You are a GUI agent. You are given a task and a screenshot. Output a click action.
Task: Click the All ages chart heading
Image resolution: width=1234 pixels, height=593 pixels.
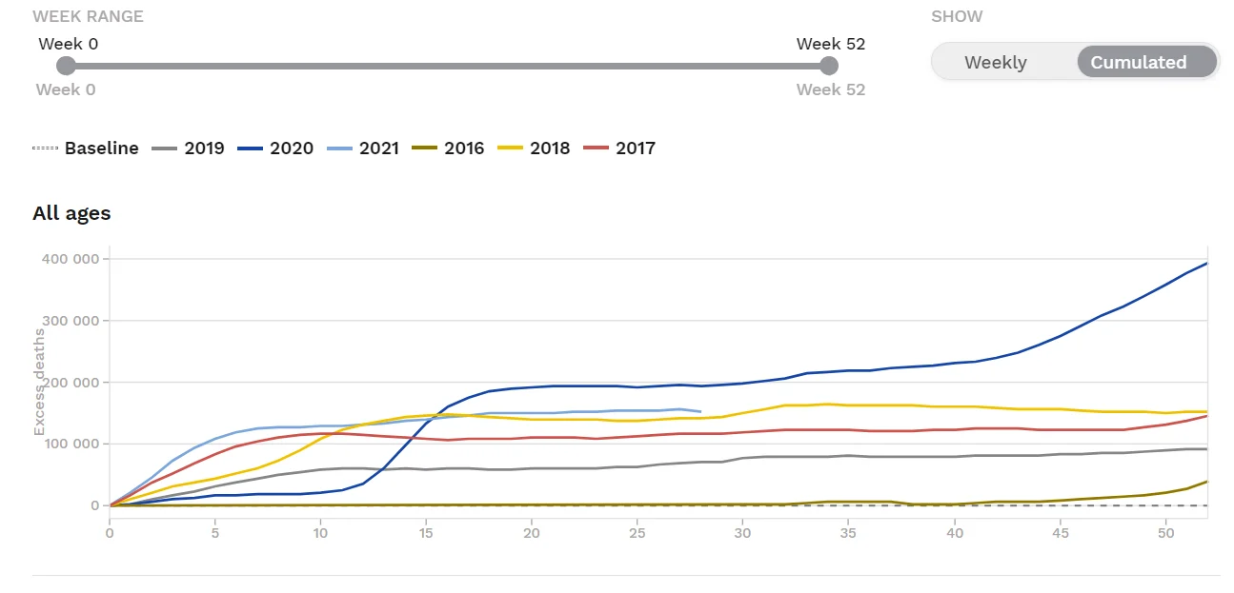click(71, 213)
